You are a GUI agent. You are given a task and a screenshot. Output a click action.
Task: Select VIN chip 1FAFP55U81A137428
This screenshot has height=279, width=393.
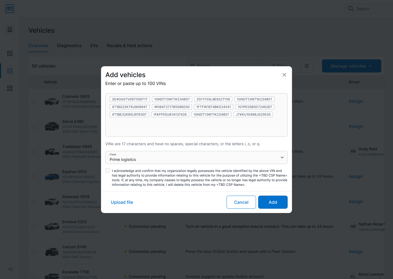click(x=170, y=114)
